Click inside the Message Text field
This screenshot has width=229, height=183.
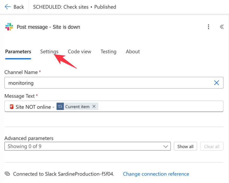coord(158,107)
